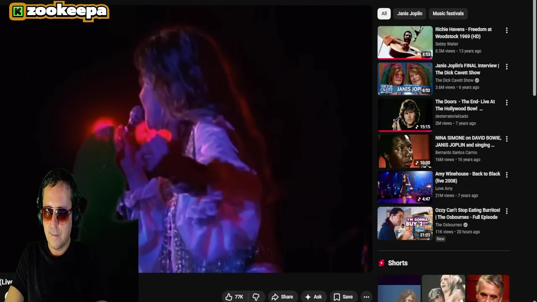The height and width of the screenshot is (302, 537).
Task: Open options menu for Amy Winehouse video
Action: click(x=507, y=175)
